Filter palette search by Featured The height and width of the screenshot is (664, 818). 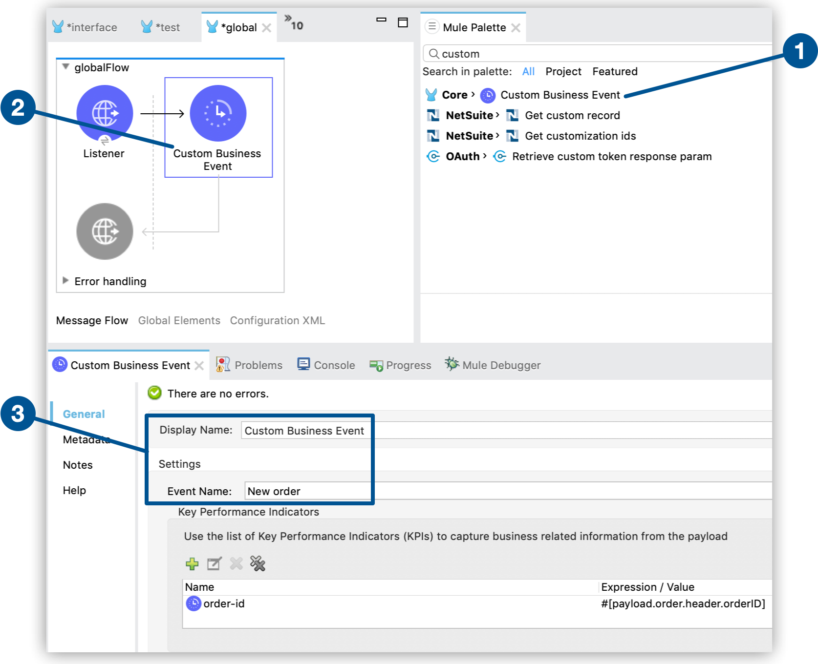click(x=614, y=72)
